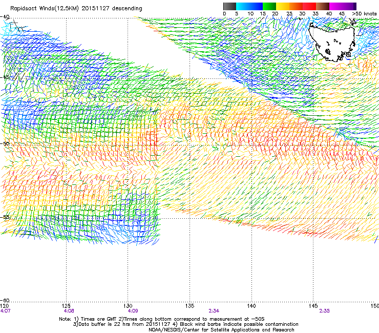Click the yellow 20-25 knots legend swatch
379x333 pixels.
point(283,6)
